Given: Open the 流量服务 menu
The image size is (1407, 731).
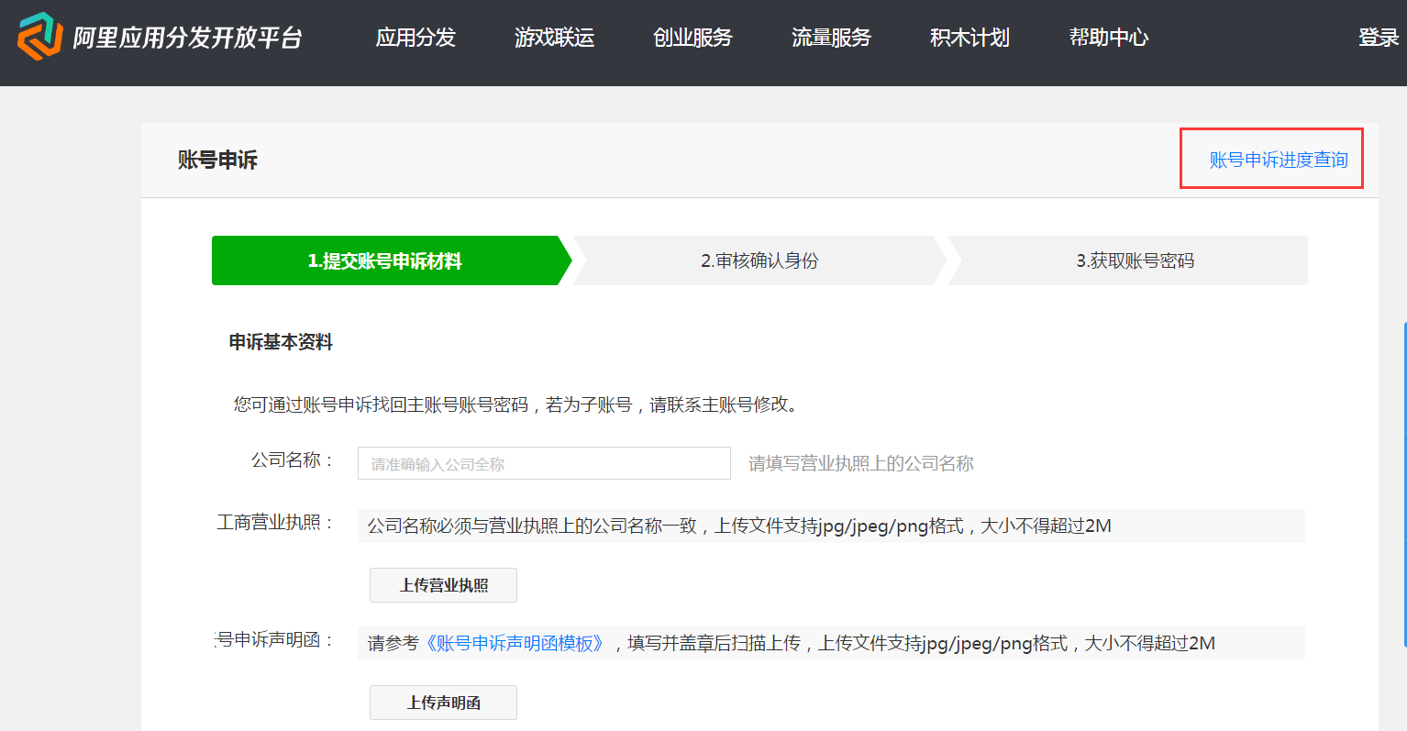Looking at the screenshot, I should (831, 38).
